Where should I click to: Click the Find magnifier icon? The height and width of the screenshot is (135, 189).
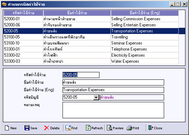[x=68, y=128]
